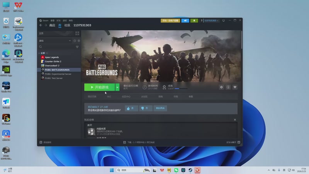Open WeChat from the taskbar
This screenshot has height=174, width=309.
(x=176, y=170)
